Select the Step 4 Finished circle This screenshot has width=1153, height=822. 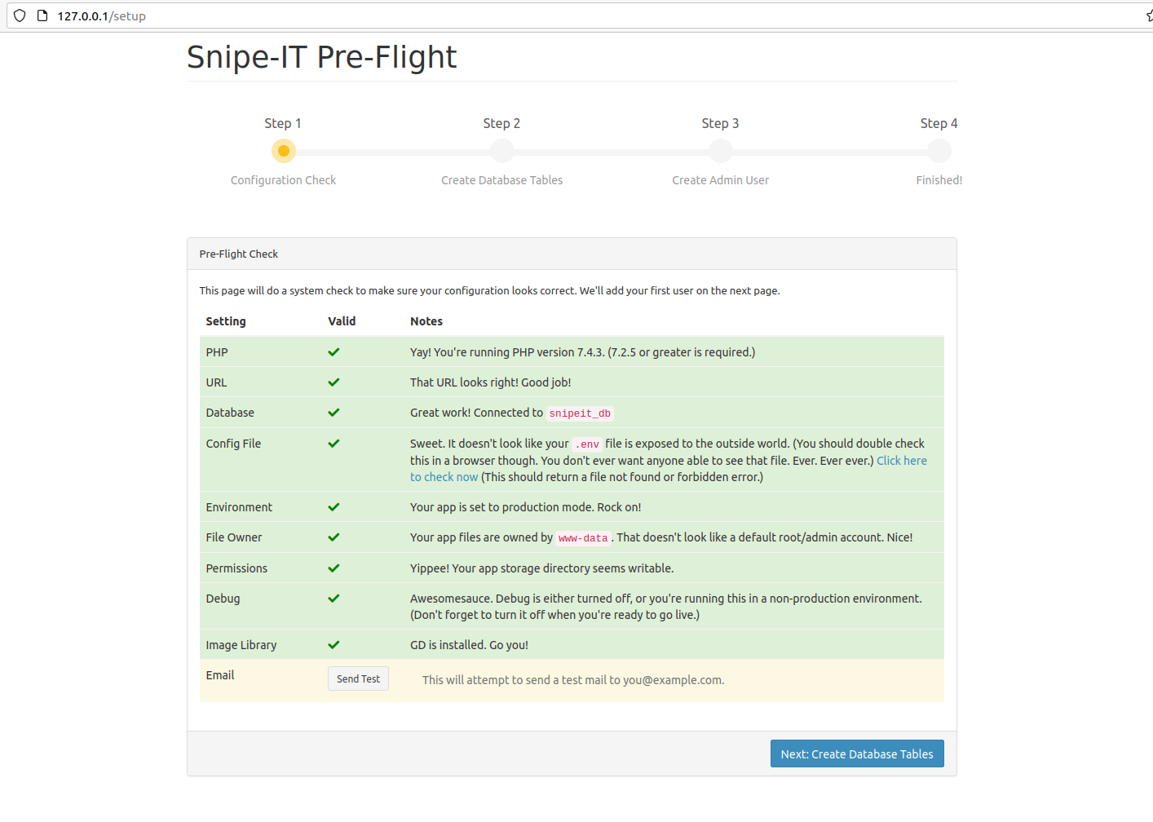coord(939,151)
